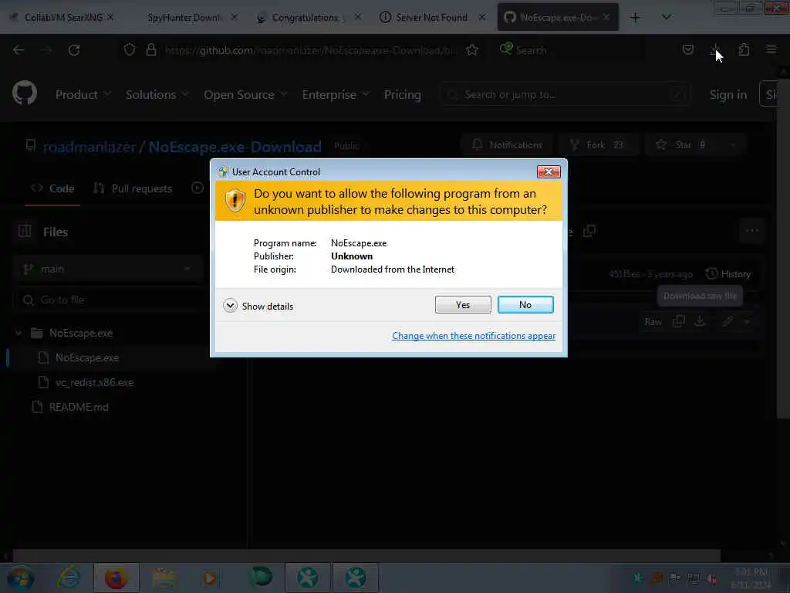Go back in Firefox
The image size is (790, 593).
[19, 50]
